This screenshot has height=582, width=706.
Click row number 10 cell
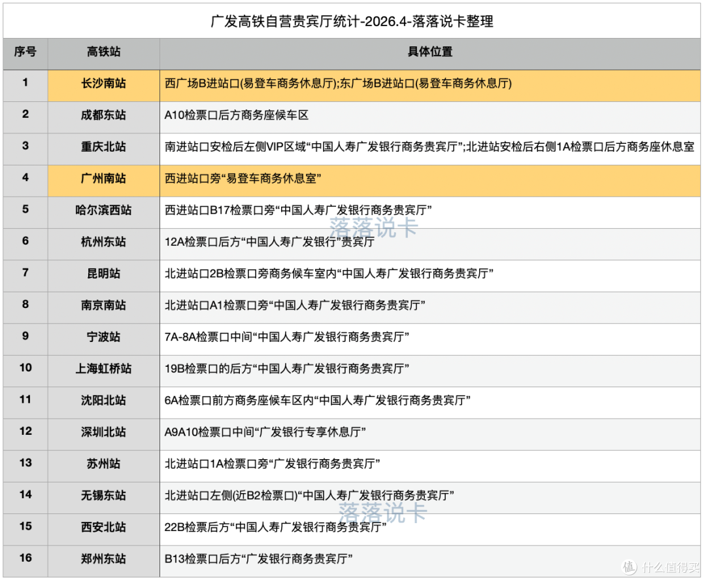click(25, 371)
